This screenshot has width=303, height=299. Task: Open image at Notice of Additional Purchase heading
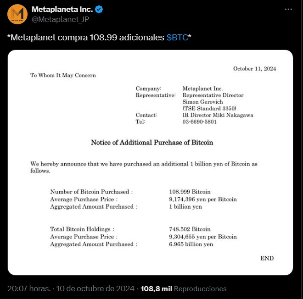152,143
